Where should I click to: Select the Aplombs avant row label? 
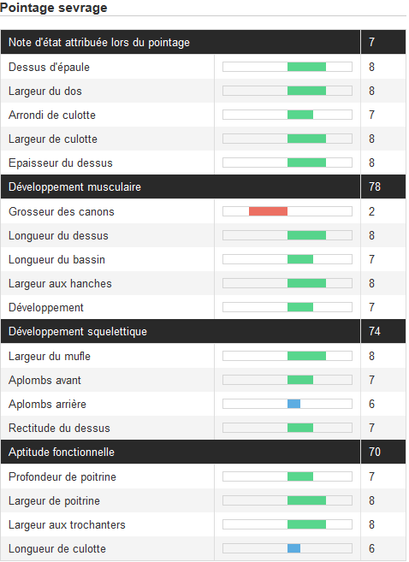(44, 381)
